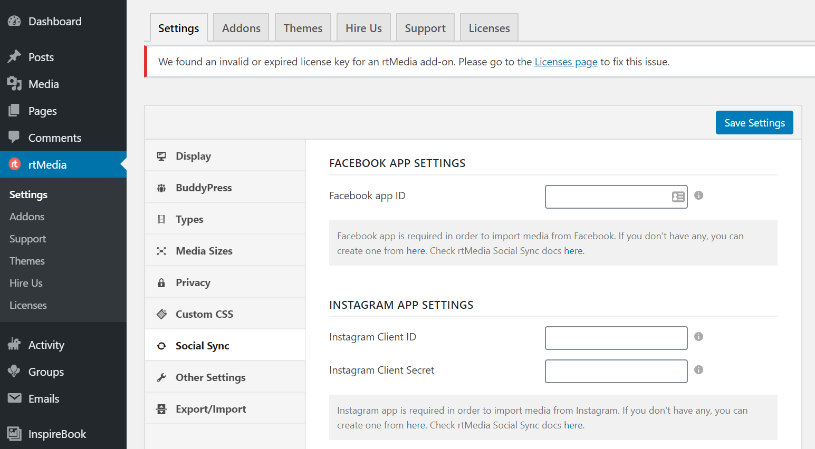Screen dimensions: 815x449
Task: Open Hire Us in rtMedia submenu
Action: (63, 283)
